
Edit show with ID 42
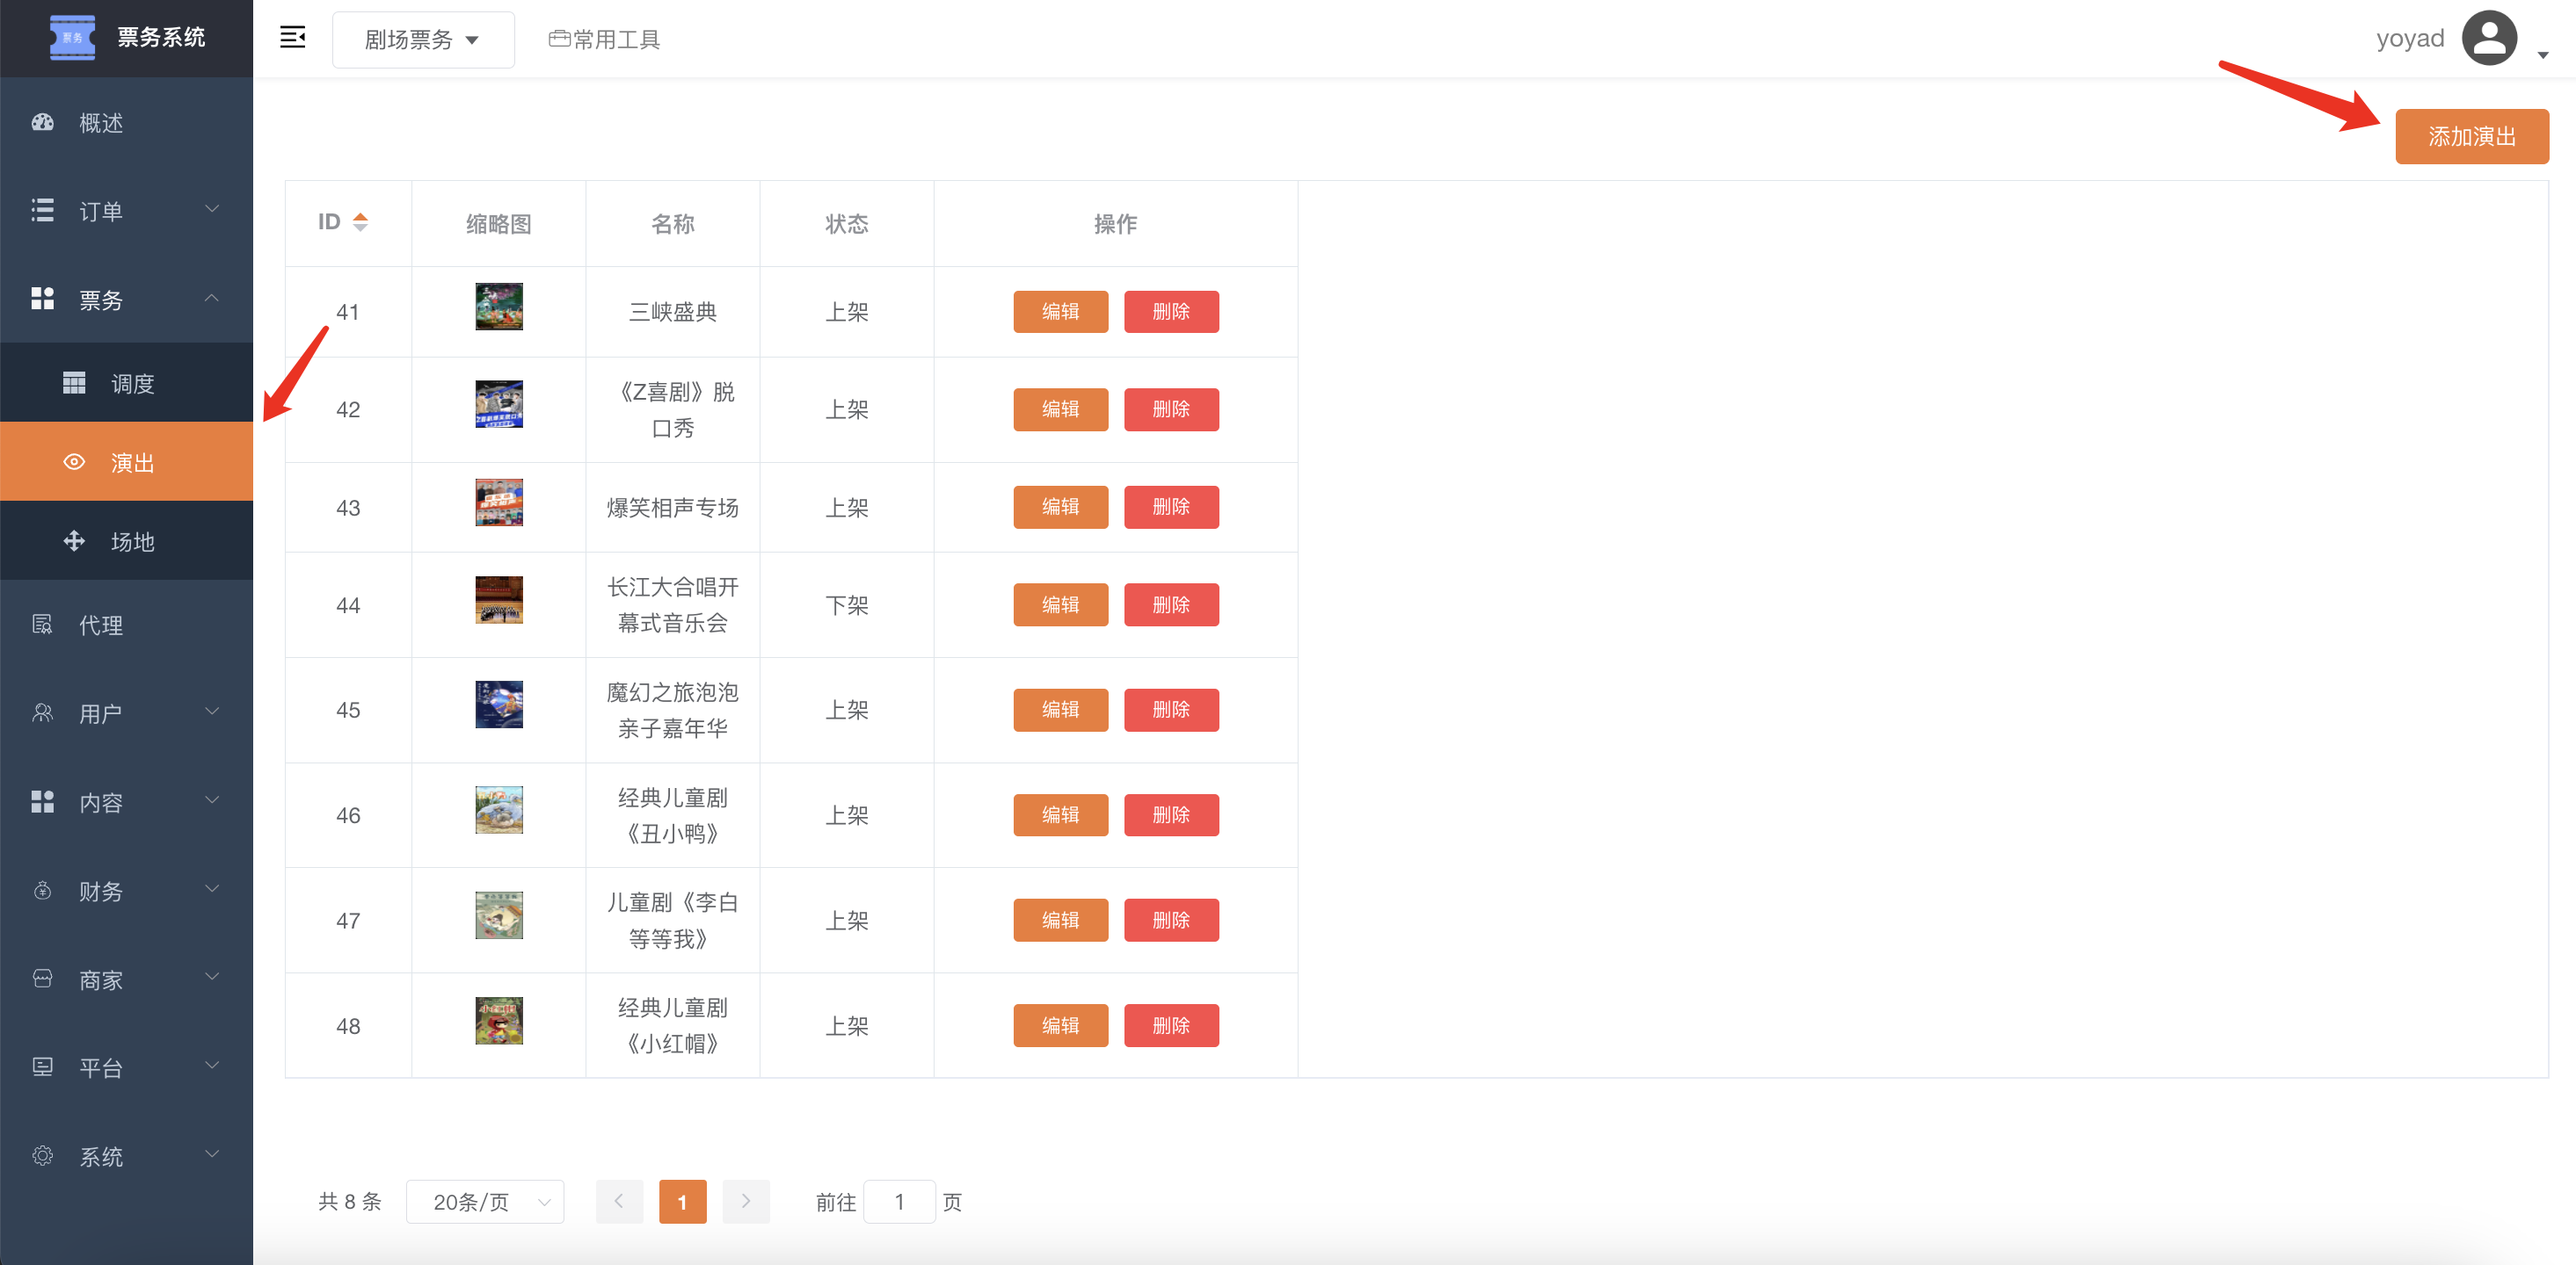[1061, 409]
